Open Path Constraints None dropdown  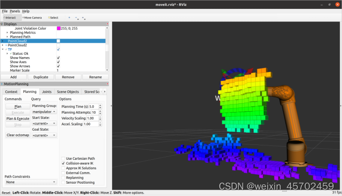click(31, 182)
